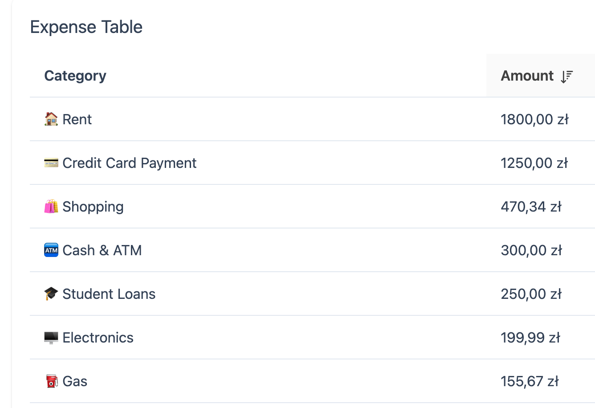Click the 470,34 zł shopping amount
595x408 pixels.
tap(531, 207)
